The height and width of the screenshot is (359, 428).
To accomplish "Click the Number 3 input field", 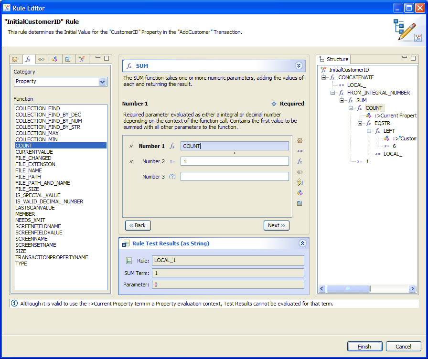I will (x=235, y=177).
